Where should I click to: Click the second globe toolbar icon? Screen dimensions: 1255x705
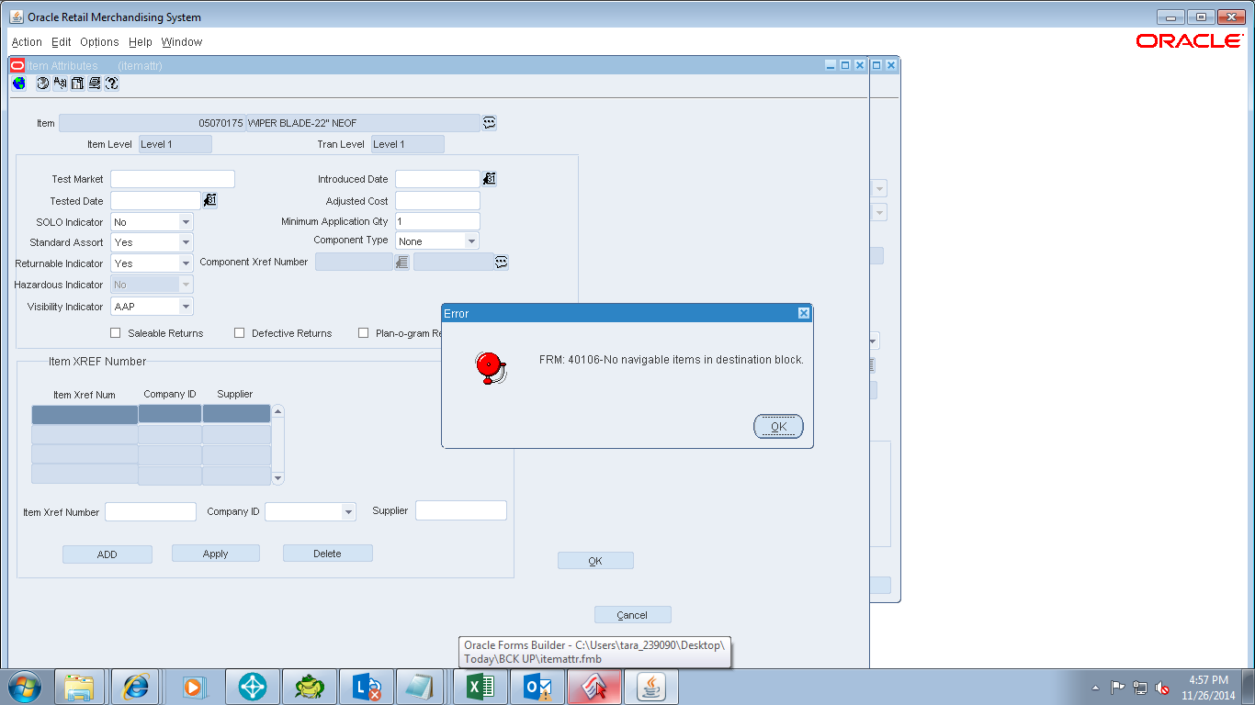click(x=42, y=84)
